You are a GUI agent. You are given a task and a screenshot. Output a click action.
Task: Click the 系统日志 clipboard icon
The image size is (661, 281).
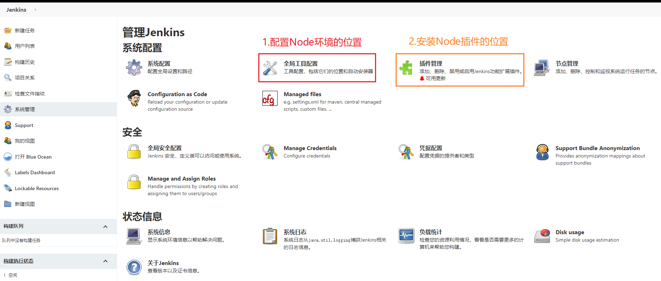[x=270, y=236]
